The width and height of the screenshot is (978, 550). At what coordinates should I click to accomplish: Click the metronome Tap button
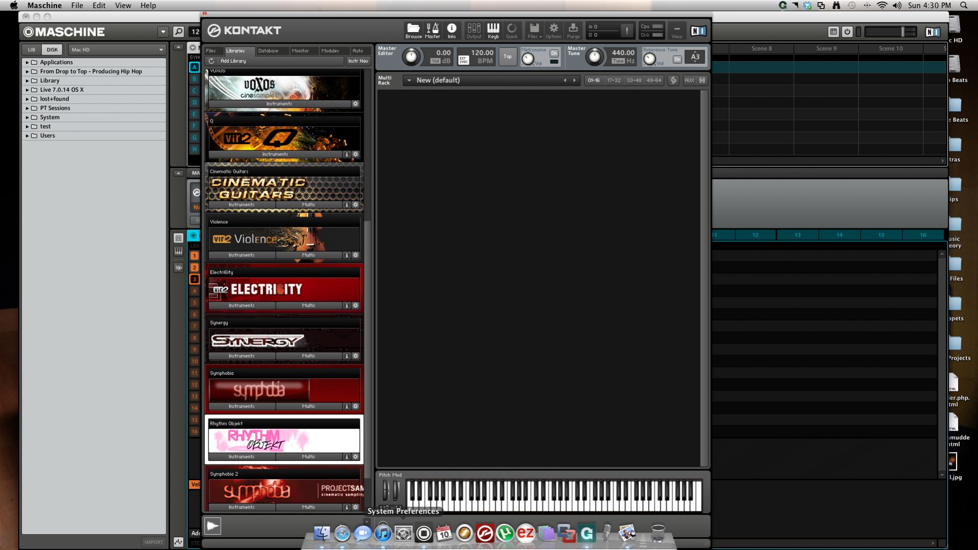click(x=507, y=57)
